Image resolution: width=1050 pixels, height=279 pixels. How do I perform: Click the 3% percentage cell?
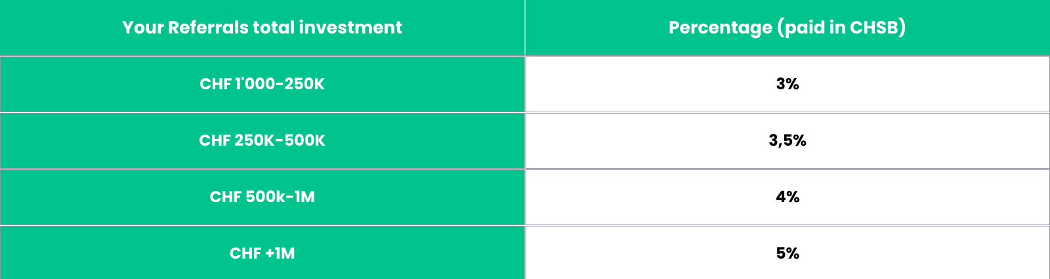pyautogui.click(x=787, y=84)
